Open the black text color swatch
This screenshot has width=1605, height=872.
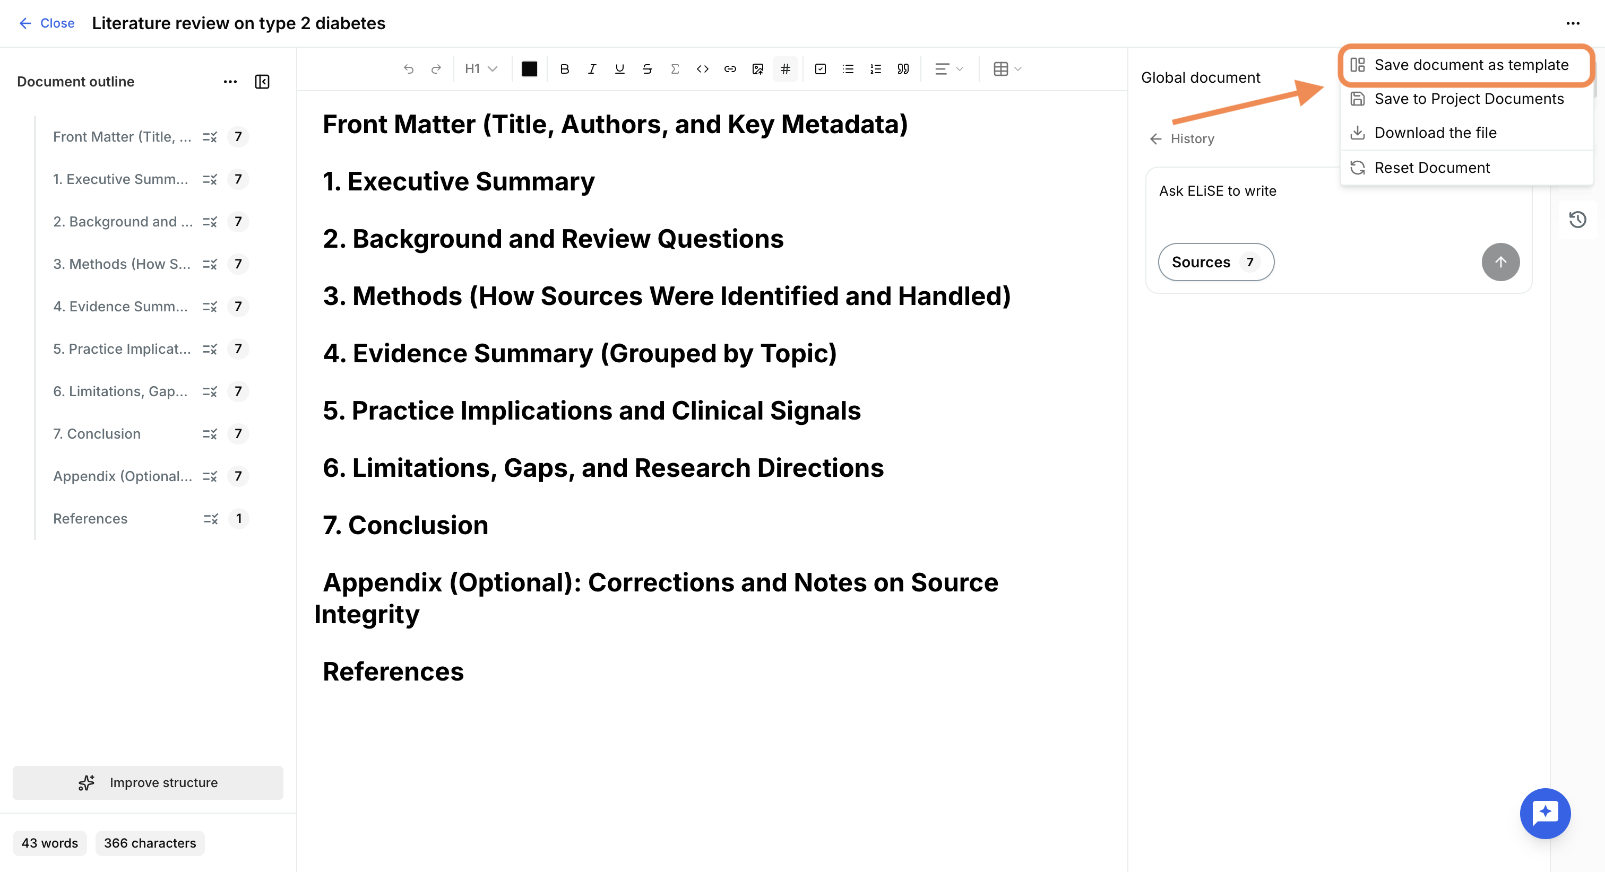[x=529, y=69]
